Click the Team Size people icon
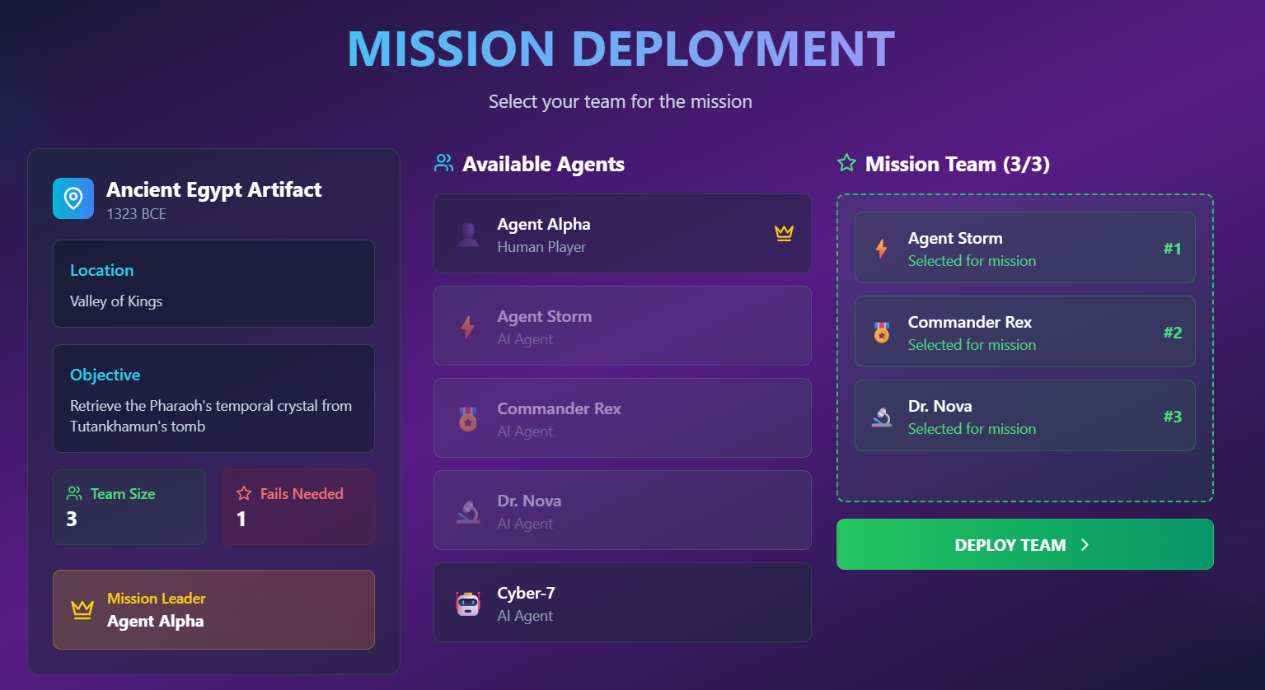 (x=74, y=493)
